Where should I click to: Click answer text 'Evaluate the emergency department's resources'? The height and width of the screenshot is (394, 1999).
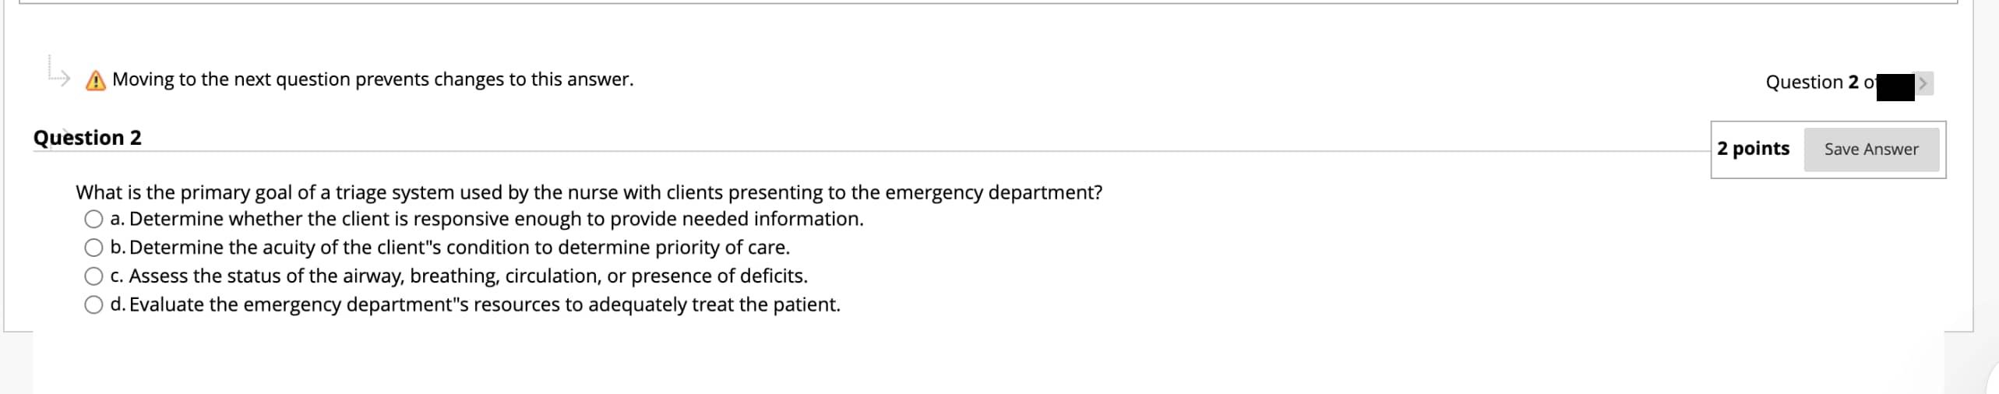[484, 304]
